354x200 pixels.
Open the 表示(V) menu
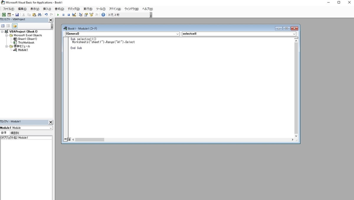click(x=35, y=9)
